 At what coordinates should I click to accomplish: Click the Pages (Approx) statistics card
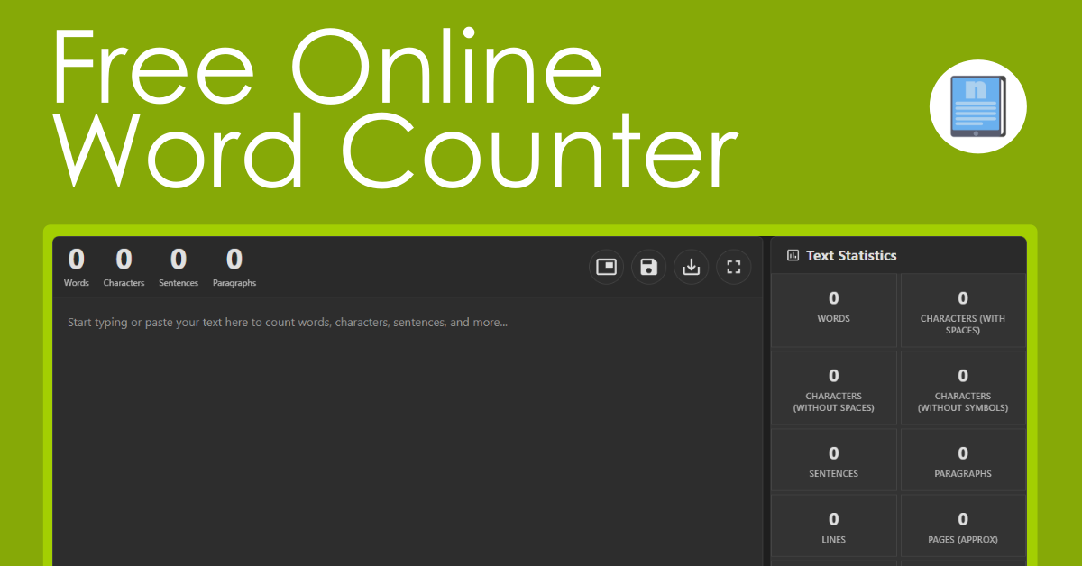click(x=962, y=526)
